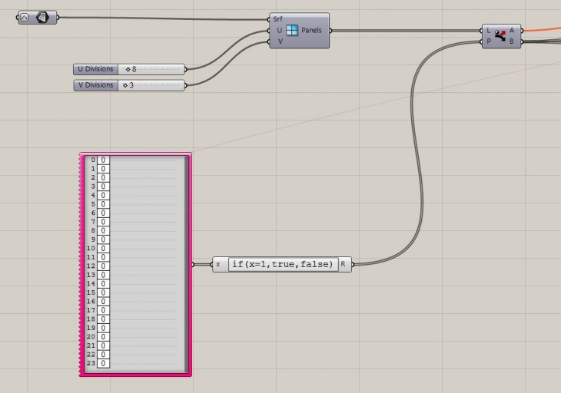Click the R output of expression component
Screen dimensions: 561x393
(x=344, y=264)
